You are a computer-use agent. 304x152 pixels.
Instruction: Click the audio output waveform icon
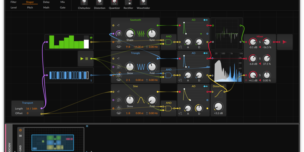click(x=285, y=42)
